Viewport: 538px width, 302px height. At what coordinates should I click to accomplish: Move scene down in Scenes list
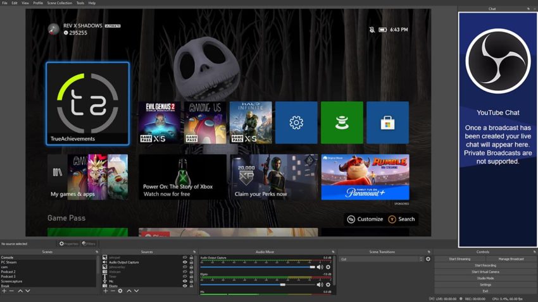click(28, 291)
